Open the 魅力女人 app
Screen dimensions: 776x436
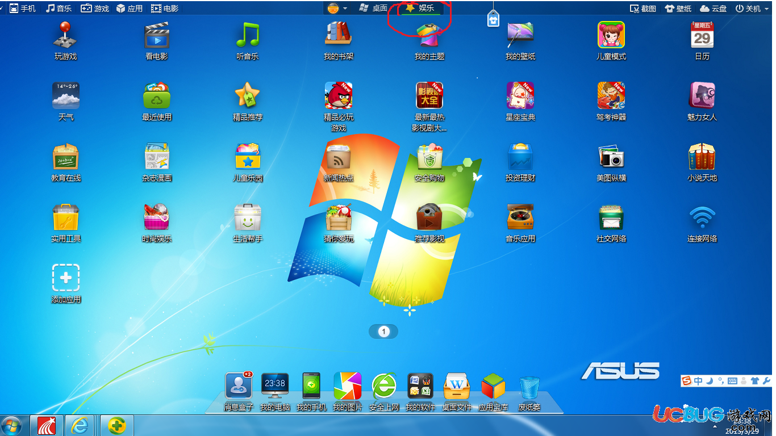702,95
